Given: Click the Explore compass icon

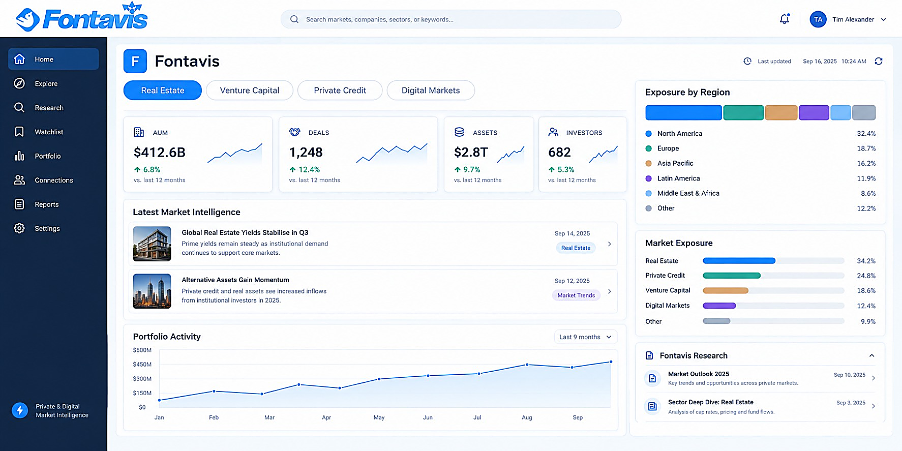Looking at the screenshot, I should [19, 83].
